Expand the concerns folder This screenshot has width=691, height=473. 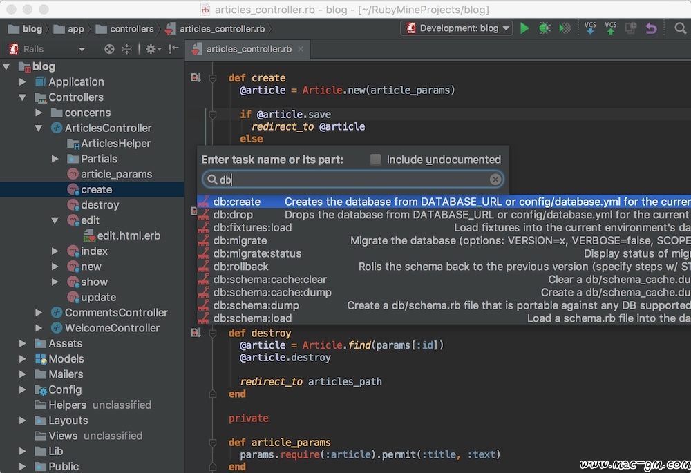pos(39,113)
